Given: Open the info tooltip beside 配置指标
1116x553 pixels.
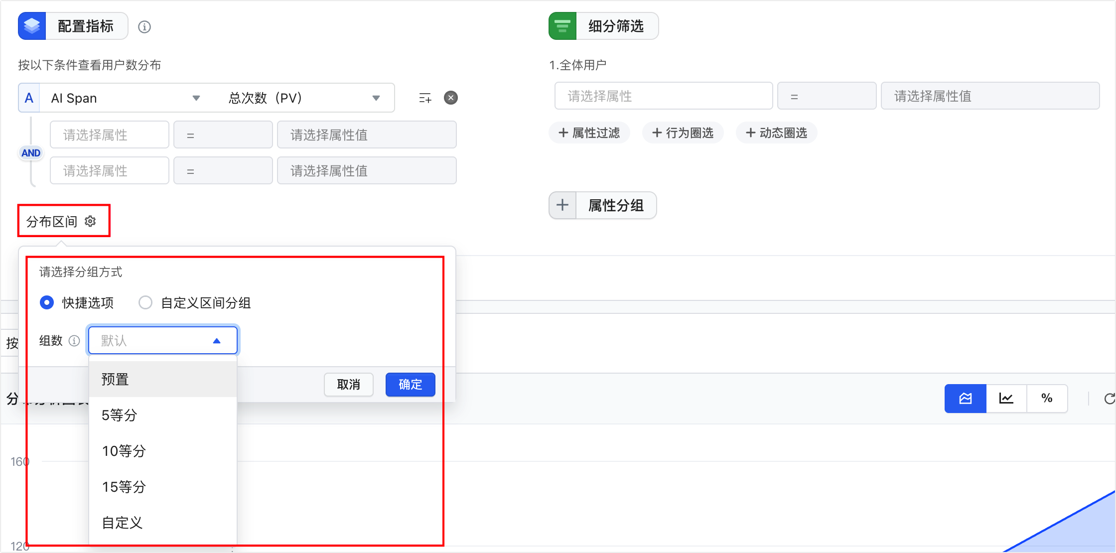Looking at the screenshot, I should 144,27.
